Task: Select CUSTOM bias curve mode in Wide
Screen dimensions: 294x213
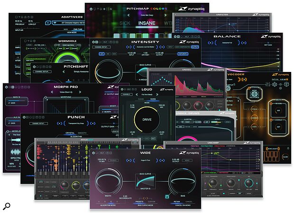Action: (x=151, y=202)
